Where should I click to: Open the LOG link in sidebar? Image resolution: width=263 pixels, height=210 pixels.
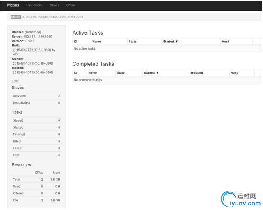[x=15, y=81]
